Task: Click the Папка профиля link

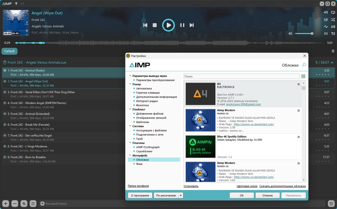Action: click(138, 186)
